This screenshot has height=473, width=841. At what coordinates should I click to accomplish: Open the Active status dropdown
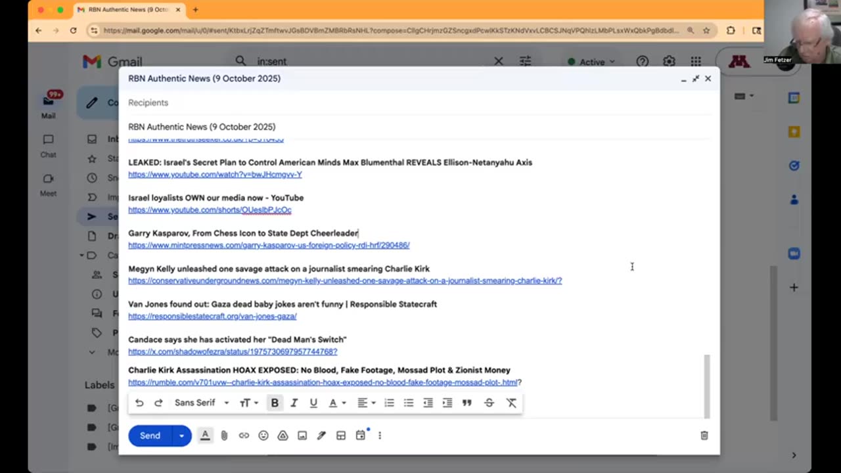[x=591, y=62]
